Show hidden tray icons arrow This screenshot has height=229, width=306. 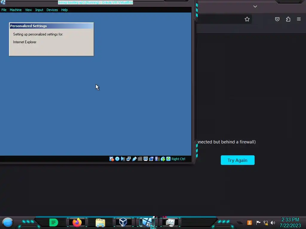(x=240, y=223)
